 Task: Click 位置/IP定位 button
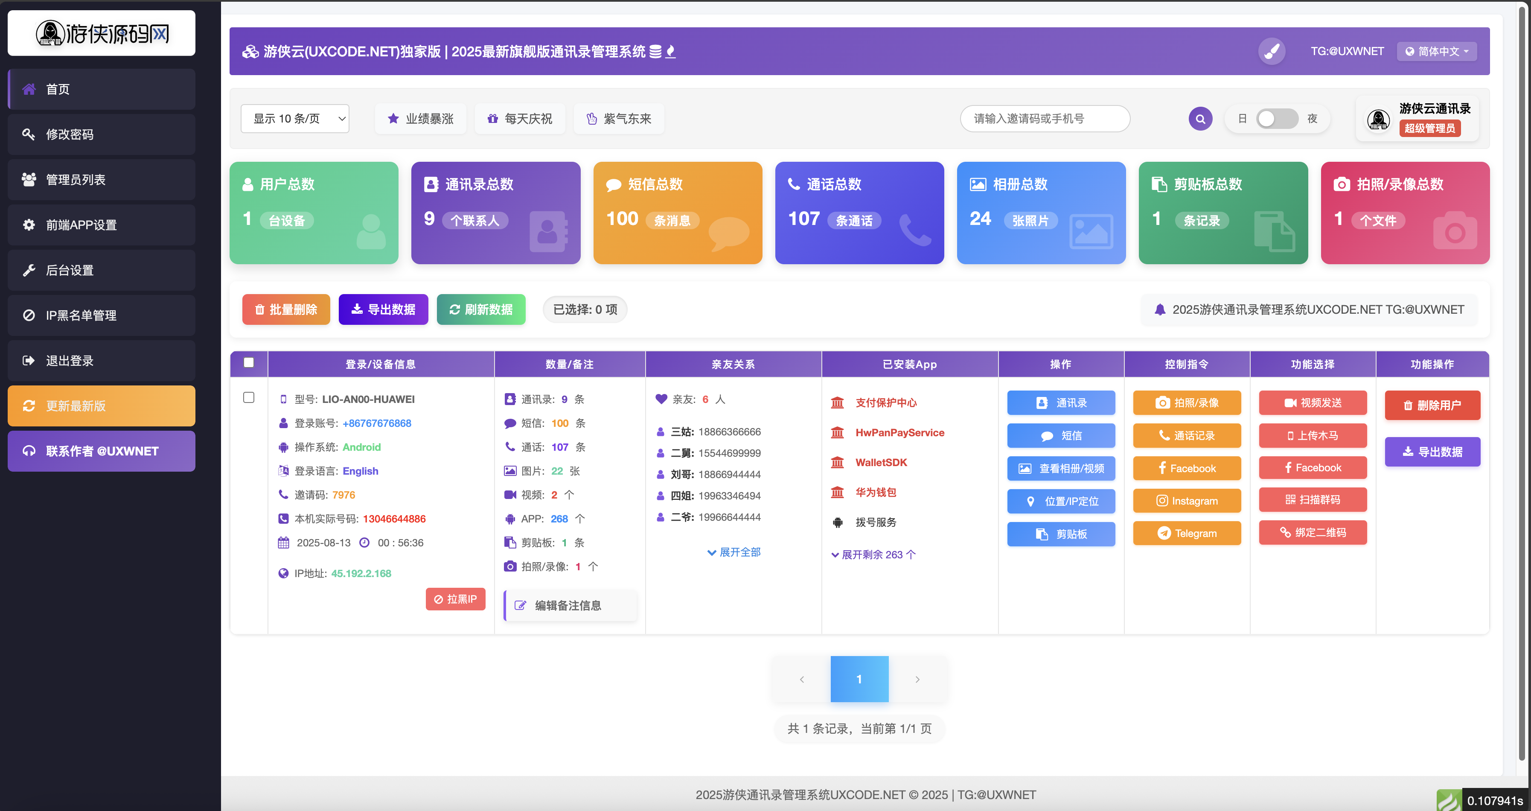click(x=1061, y=501)
